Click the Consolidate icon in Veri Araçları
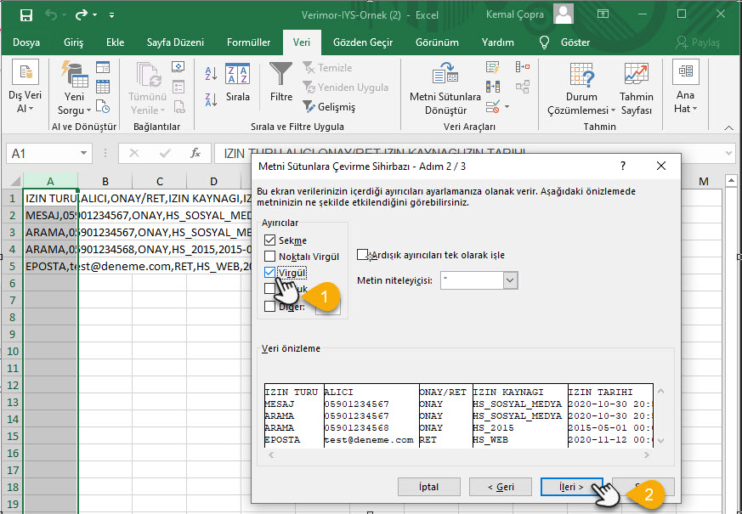 523,67
